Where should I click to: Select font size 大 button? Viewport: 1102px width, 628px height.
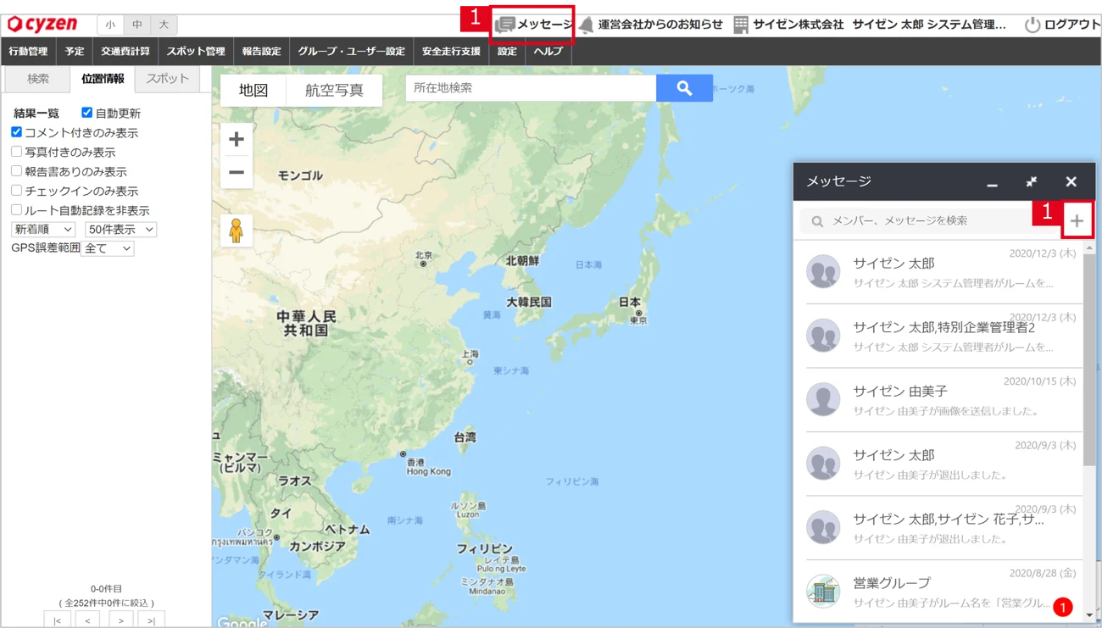164,25
